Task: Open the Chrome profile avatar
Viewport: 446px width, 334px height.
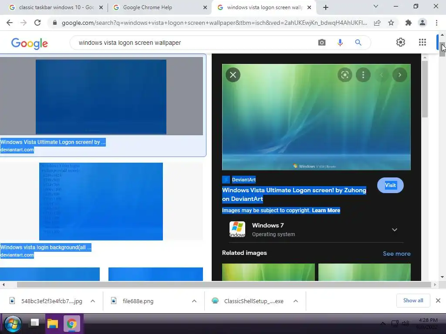Action: 422,23
